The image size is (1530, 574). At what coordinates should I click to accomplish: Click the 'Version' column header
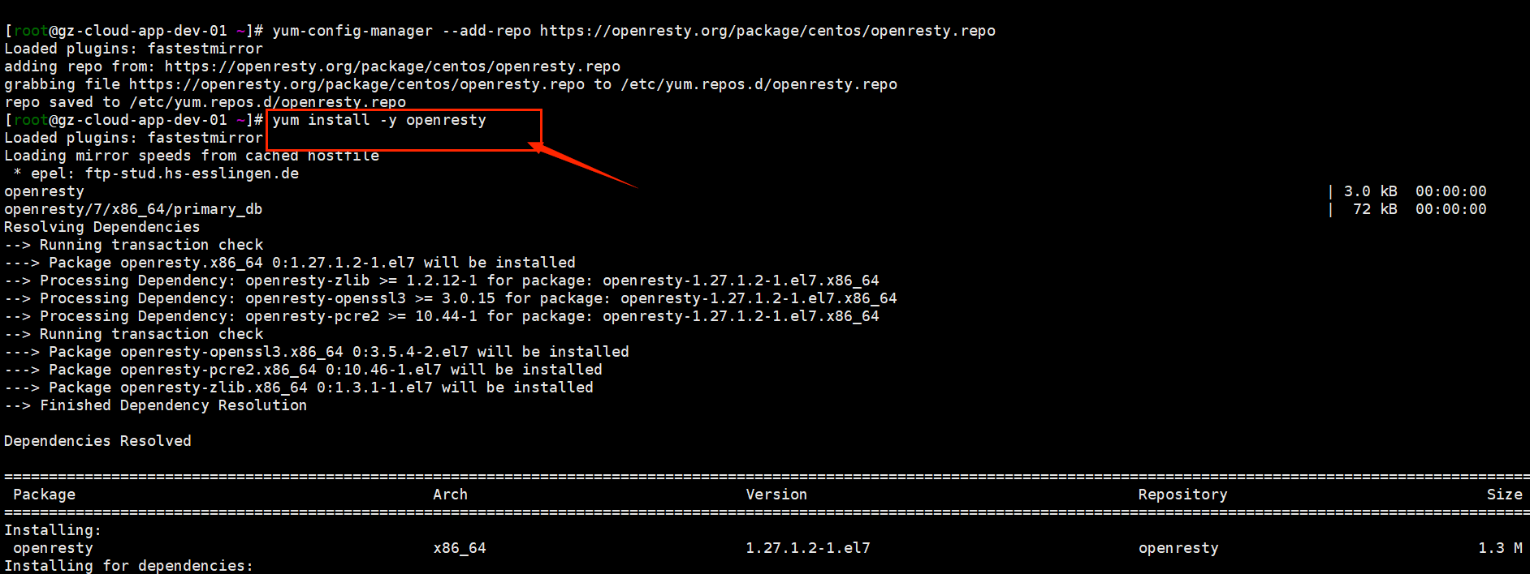point(776,495)
